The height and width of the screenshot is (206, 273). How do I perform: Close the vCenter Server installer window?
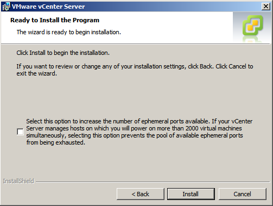coord(266,7)
